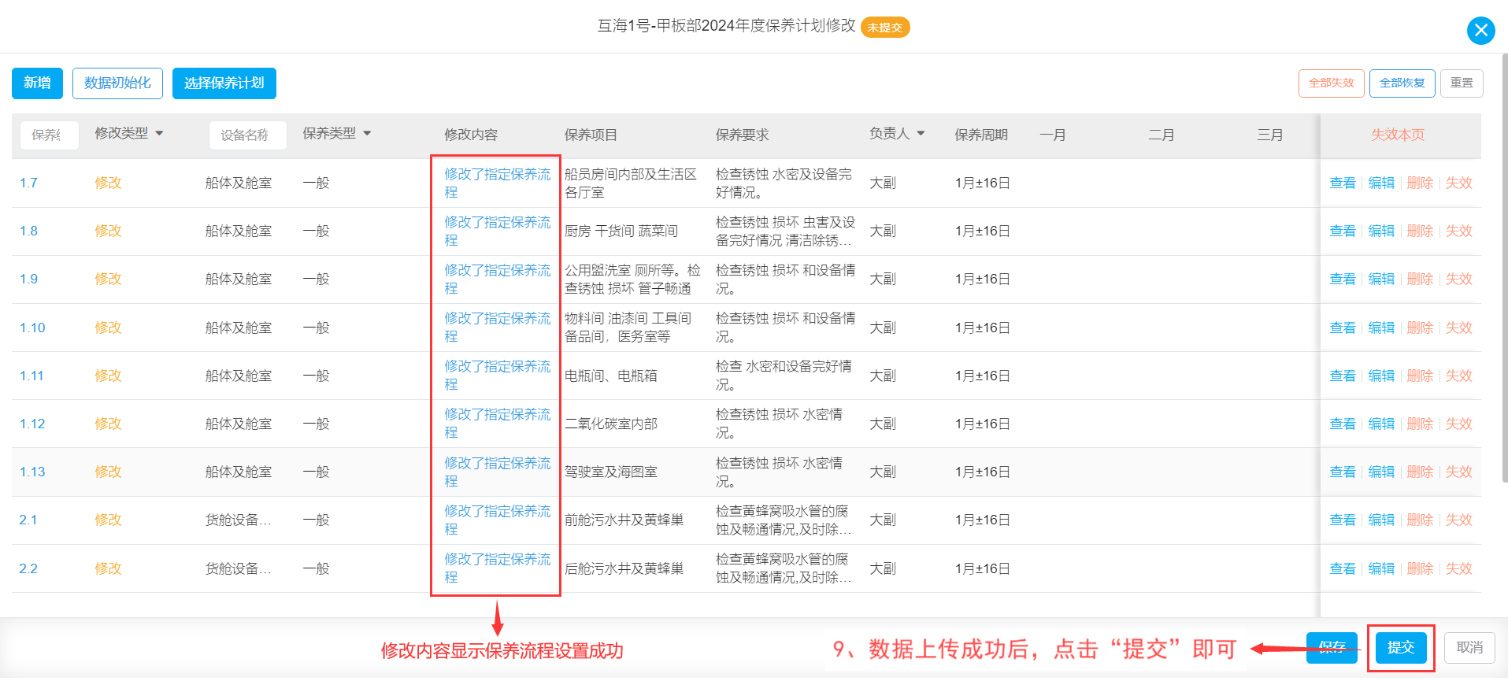This screenshot has height=681, width=1508.
Task: Click 修改了指定保养流程 in row 1.10
Action: (497, 328)
